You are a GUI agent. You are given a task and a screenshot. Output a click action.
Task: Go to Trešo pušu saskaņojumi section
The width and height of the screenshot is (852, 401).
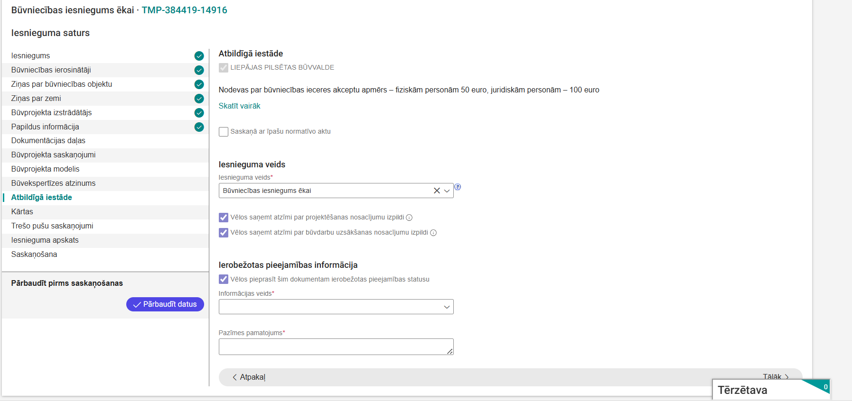[52, 226]
